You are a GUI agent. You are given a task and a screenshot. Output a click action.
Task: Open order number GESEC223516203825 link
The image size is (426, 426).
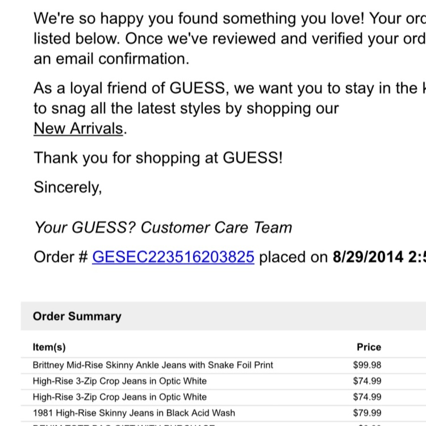tap(173, 257)
